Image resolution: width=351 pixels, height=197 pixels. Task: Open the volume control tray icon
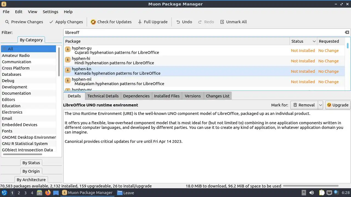point(312,193)
